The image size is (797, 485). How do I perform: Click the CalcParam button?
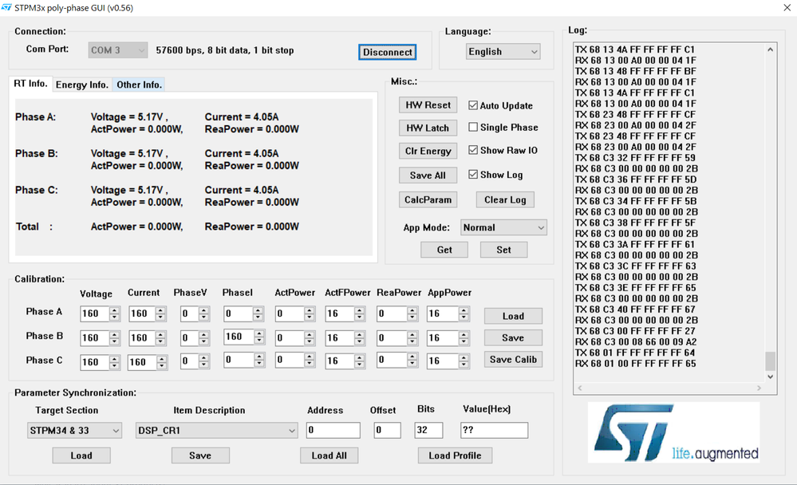pos(428,199)
